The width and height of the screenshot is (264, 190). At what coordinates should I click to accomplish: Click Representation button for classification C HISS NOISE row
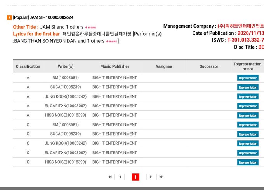[x=248, y=162]
